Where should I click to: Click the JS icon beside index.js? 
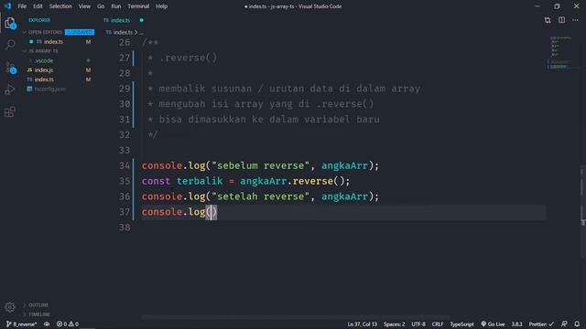point(29,70)
